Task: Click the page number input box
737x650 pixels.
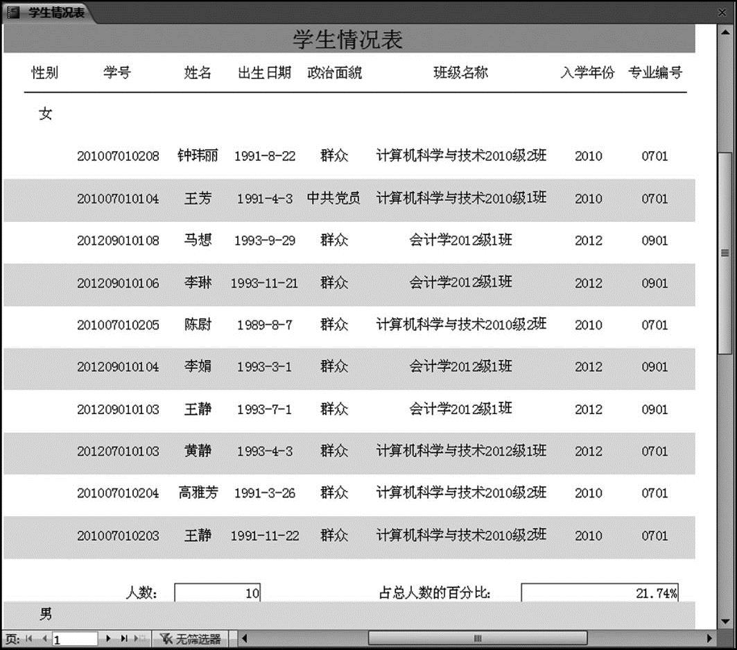Action: [75, 639]
